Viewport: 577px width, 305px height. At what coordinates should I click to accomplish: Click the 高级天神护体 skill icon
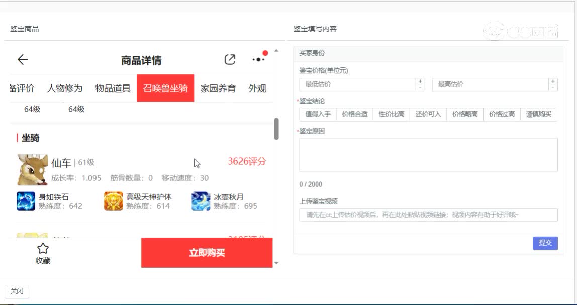(x=113, y=201)
